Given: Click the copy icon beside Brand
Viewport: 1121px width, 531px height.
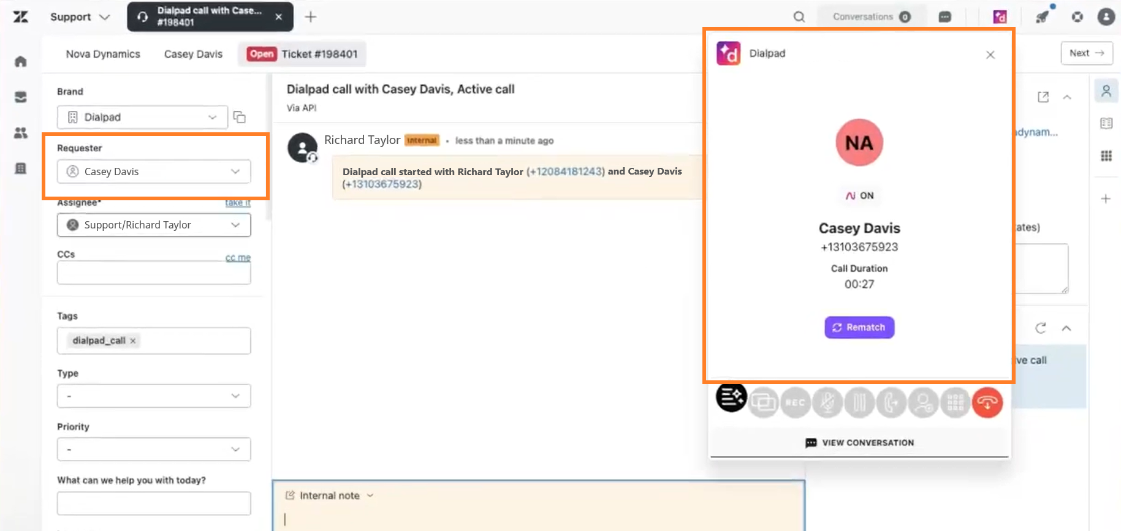Looking at the screenshot, I should pyautogui.click(x=240, y=117).
